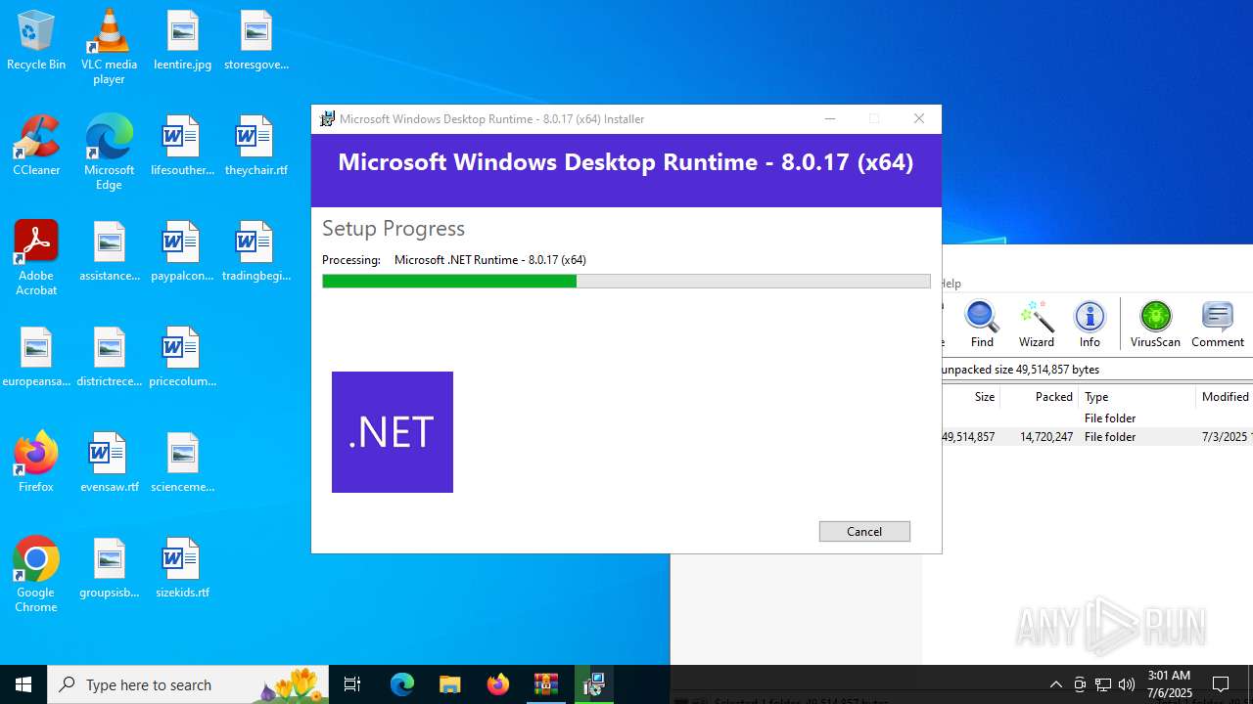Minimize the runtime installer window
Viewport: 1253px width, 704px height.
830,118
